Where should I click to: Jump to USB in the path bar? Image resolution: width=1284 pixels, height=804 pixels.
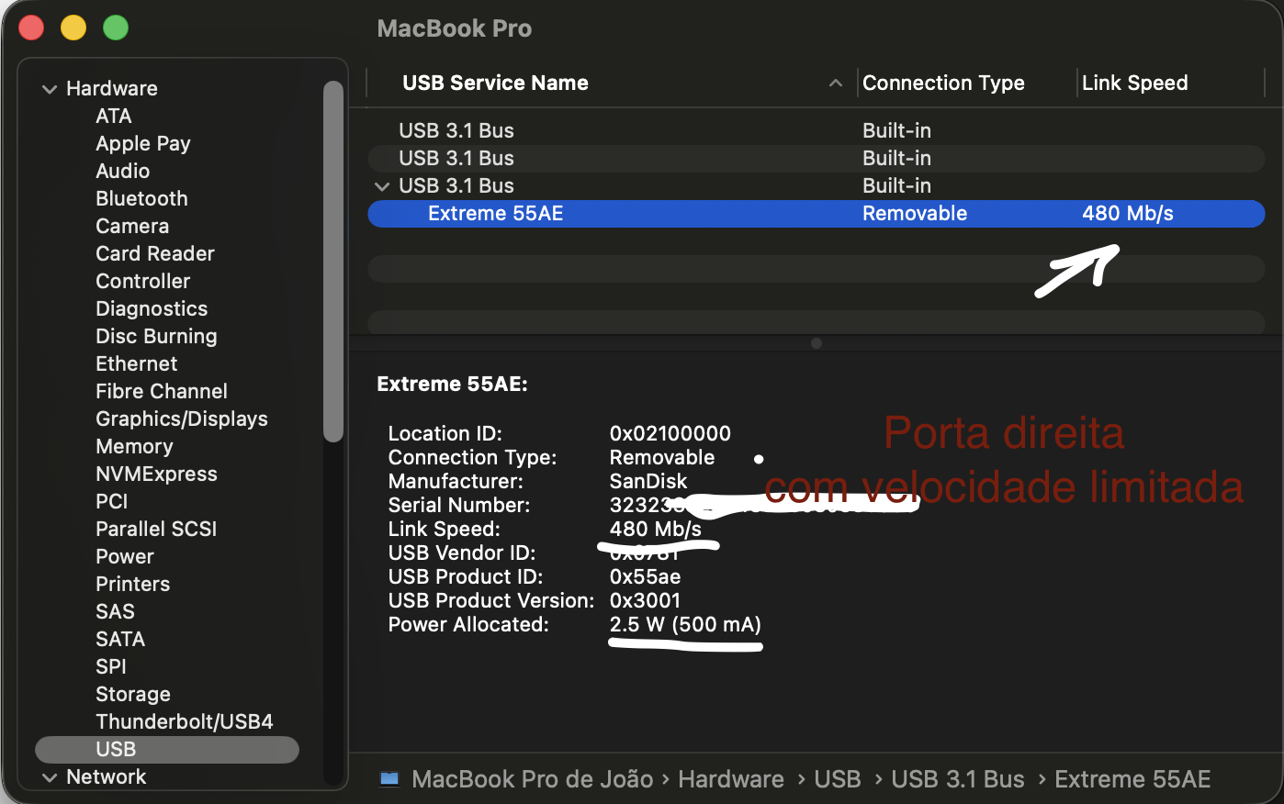(x=838, y=779)
